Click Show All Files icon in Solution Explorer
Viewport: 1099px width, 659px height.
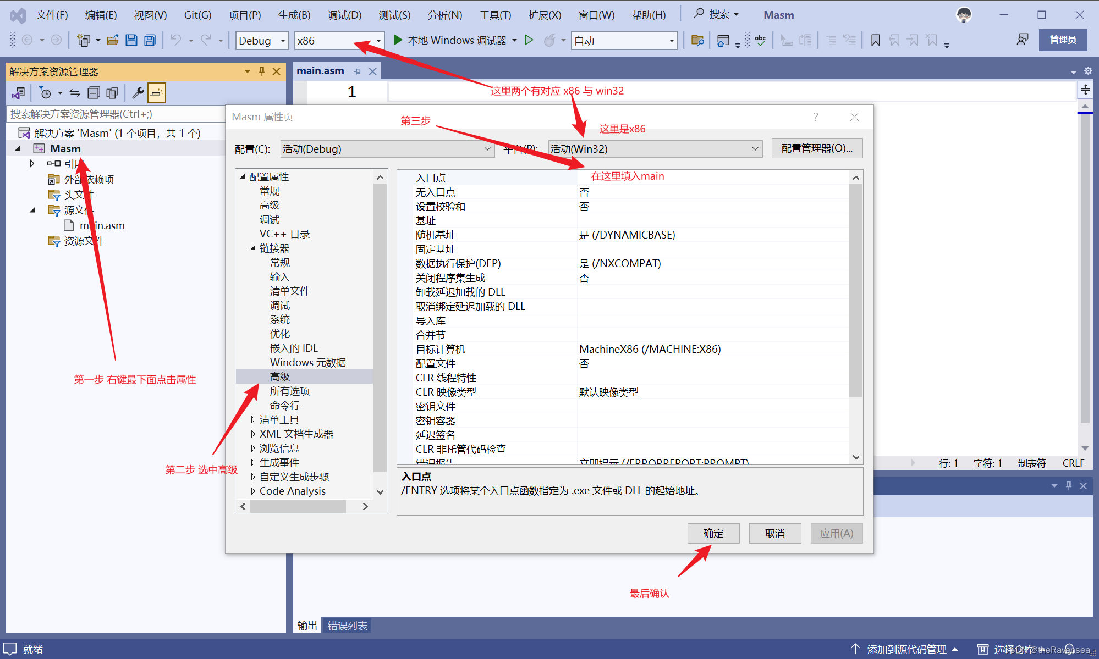pyautogui.click(x=112, y=93)
